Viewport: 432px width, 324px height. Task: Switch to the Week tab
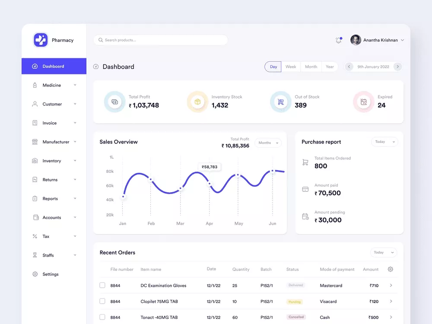coord(291,67)
